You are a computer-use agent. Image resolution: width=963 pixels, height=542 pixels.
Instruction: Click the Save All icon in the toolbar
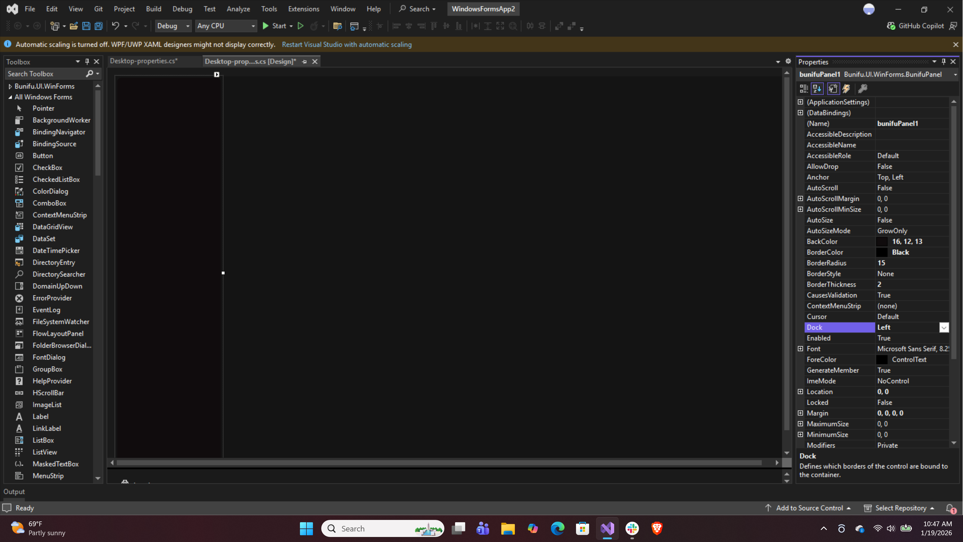pos(98,26)
